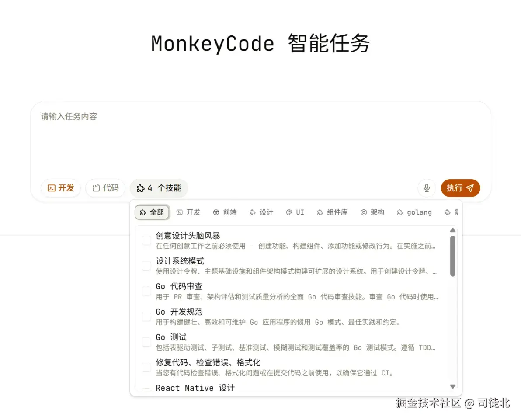Screen dimensions: 521x420
Task: Open the 开发 mode selector
Action: pyautogui.click(x=61, y=188)
